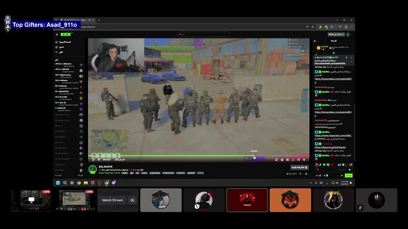The image size is (408, 229).
Task: Expand the pinned message chevron in chat
Action: [x=352, y=61]
